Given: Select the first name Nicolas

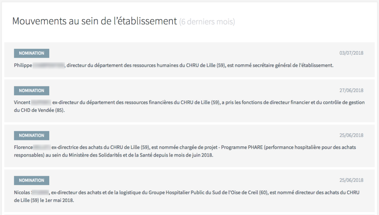Looking at the screenshot, I should pos(22,192).
